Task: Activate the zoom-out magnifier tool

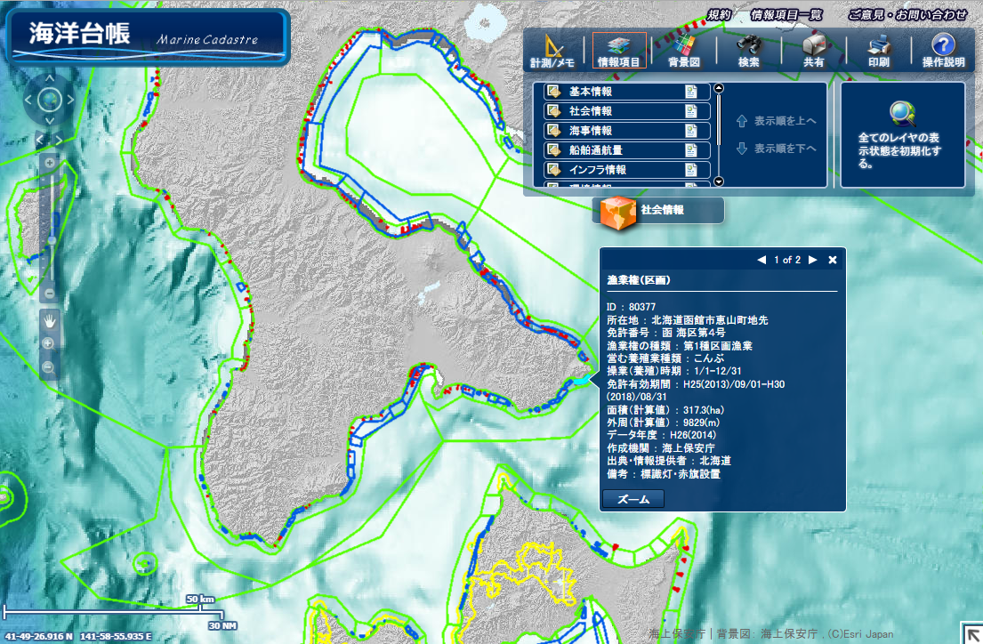Action: 48,366
